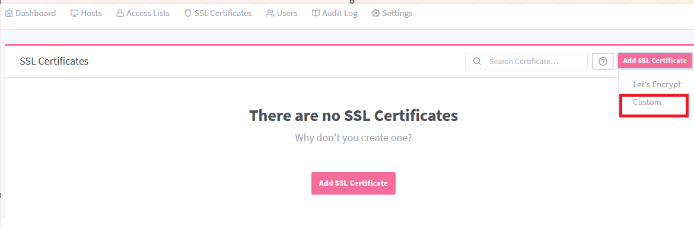Click the shield icon beside SSL Certificates

click(187, 13)
